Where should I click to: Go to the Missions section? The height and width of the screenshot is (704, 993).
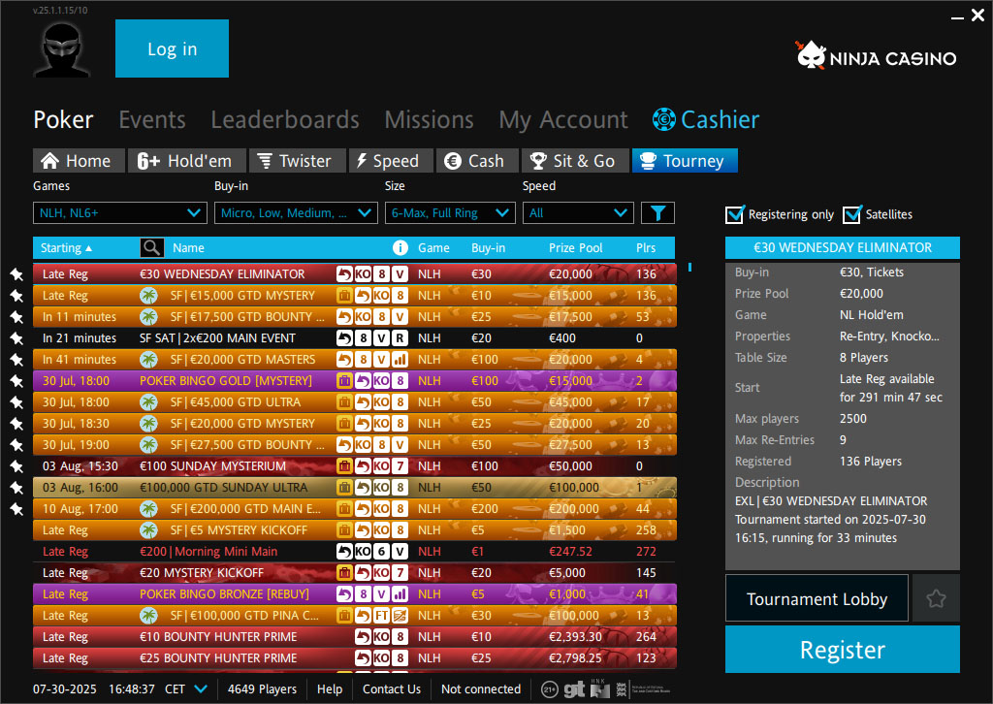pyautogui.click(x=429, y=119)
